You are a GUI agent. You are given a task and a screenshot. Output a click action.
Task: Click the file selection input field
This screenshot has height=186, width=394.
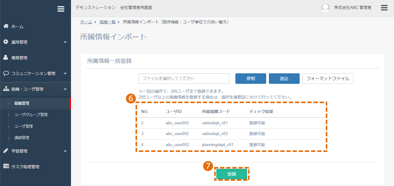184,79
